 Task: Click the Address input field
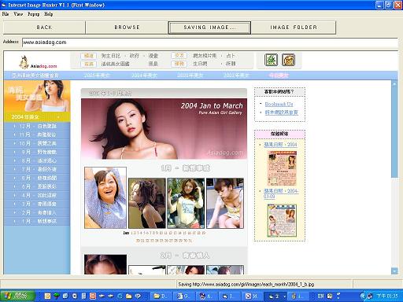point(210,42)
